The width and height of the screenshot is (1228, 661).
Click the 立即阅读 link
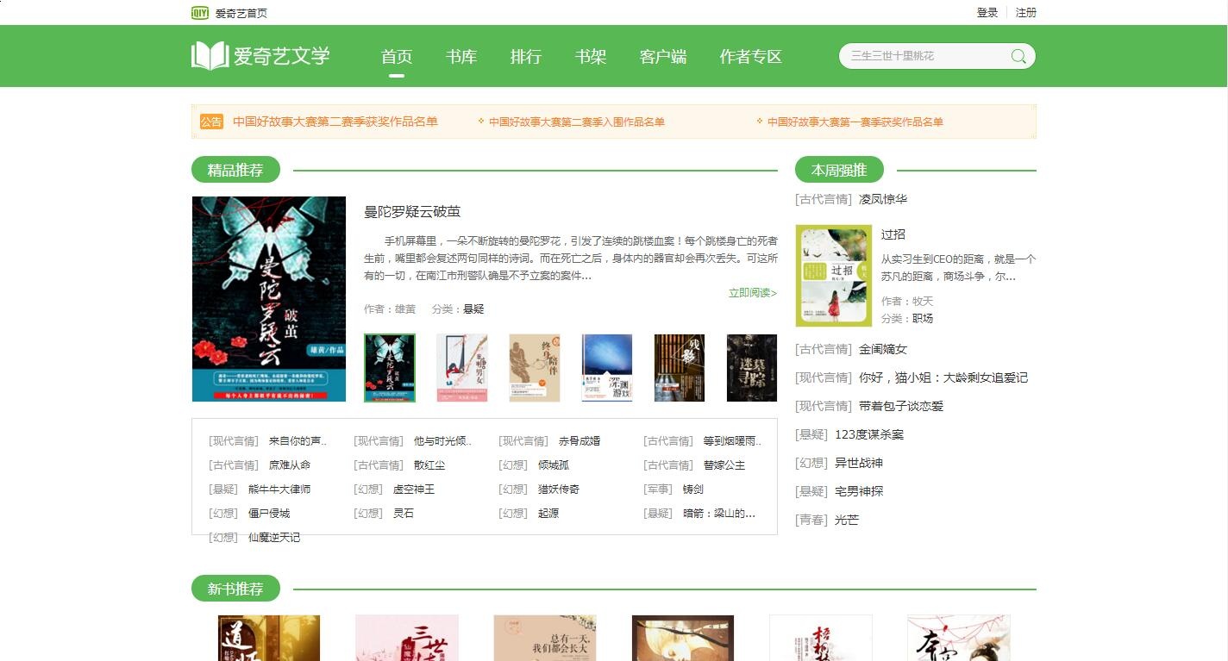point(753,293)
